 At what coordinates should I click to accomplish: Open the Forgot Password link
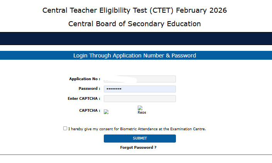[x=138, y=148]
